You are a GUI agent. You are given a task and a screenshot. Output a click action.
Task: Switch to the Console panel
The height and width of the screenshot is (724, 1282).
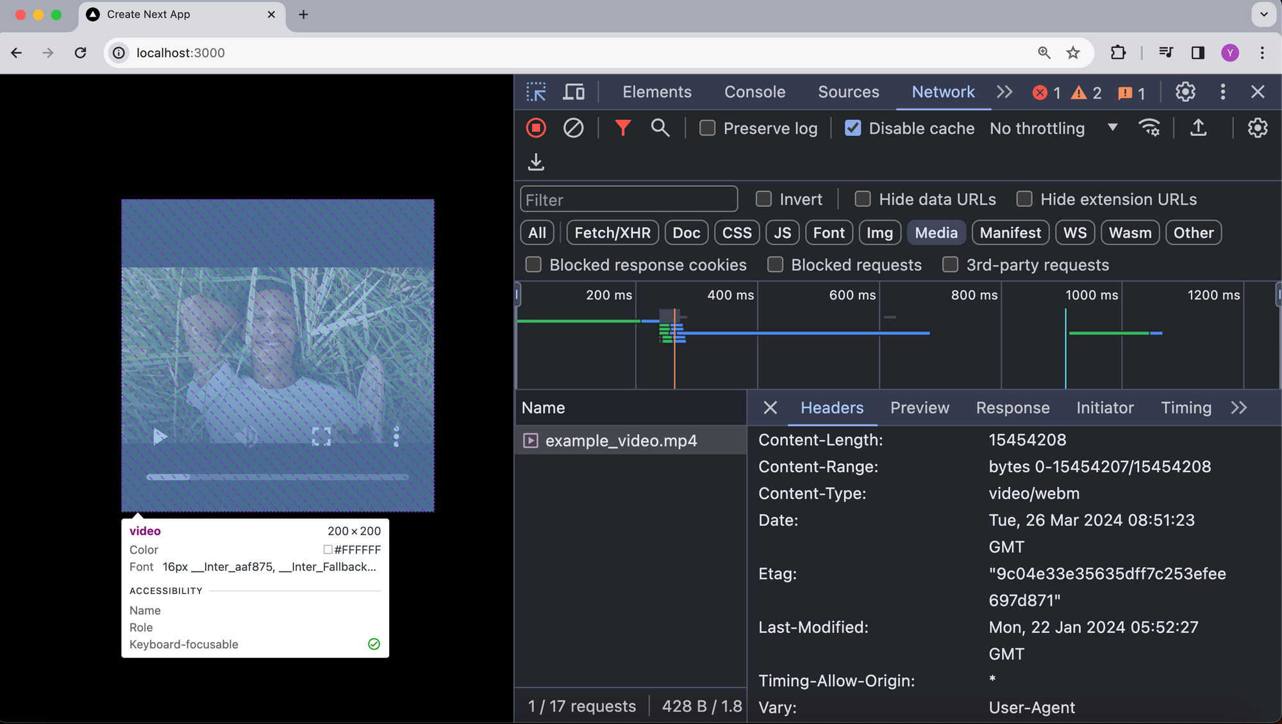754,92
